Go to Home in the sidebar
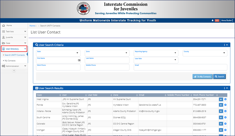Screen dimensions: 235x136 [9, 25]
